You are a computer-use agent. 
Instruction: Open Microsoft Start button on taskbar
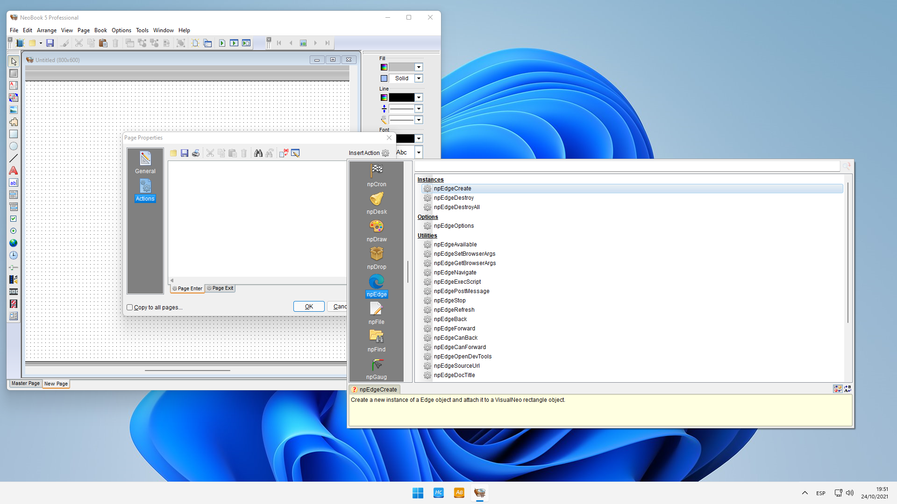point(418,493)
